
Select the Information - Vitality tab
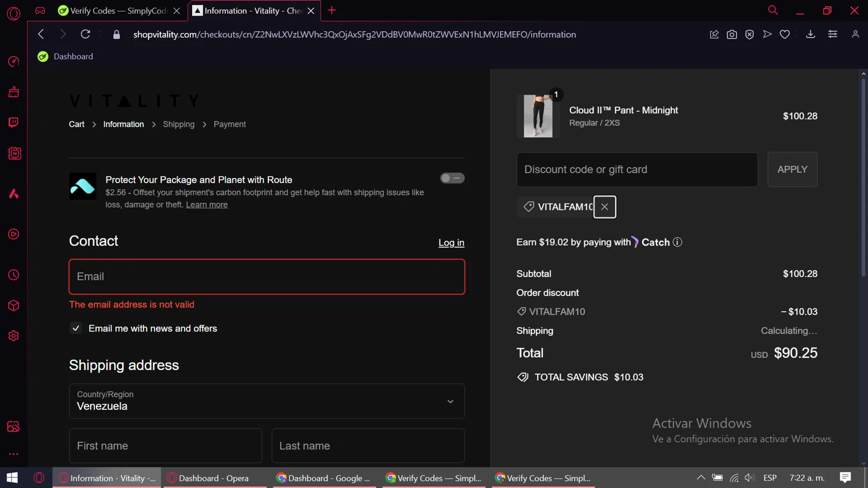pos(254,10)
